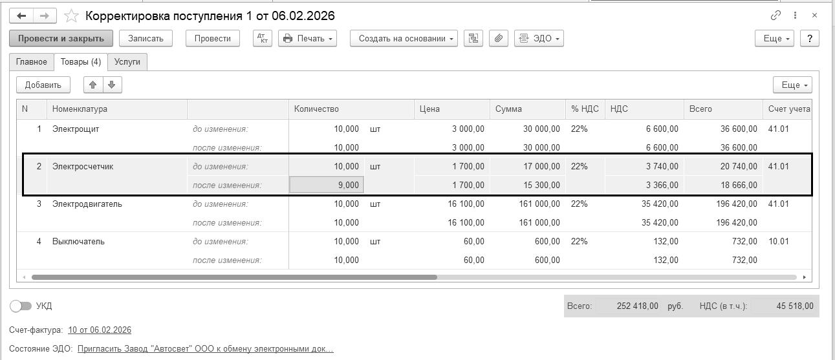Add document to favorites with star icon
Viewport: 835px width, 360px height.
72,16
